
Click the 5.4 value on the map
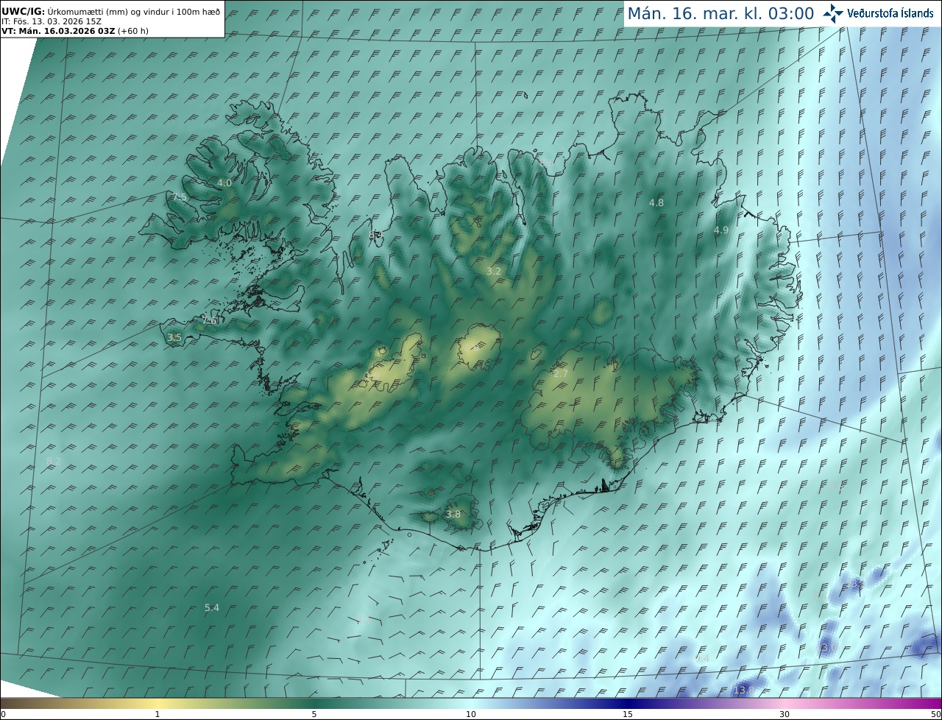pos(212,607)
